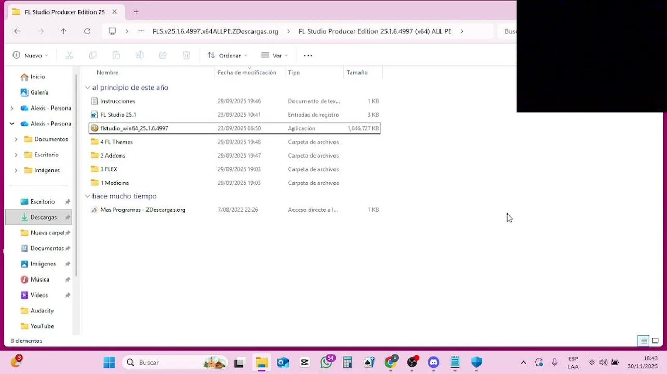Click the Cut scissors toolbar icon
The image size is (667, 374).
coord(69,55)
